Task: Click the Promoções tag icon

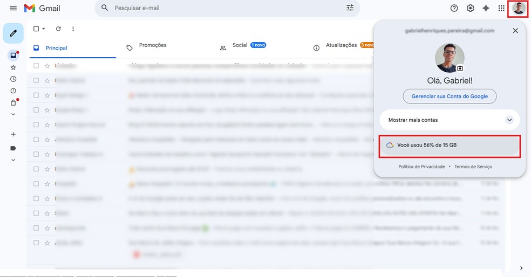Action: pos(130,48)
